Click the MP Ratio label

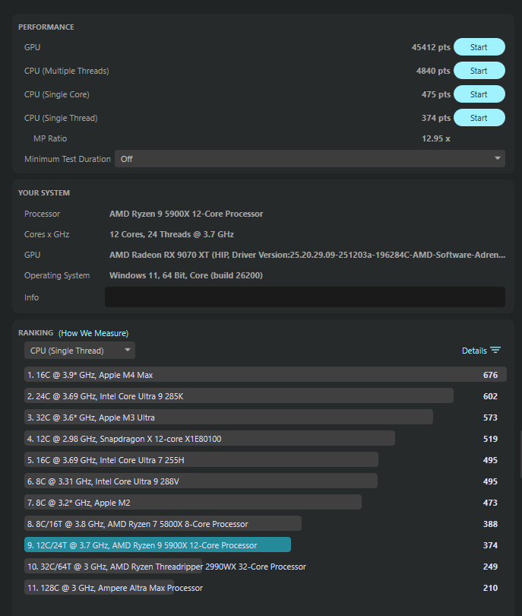(50, 138)
